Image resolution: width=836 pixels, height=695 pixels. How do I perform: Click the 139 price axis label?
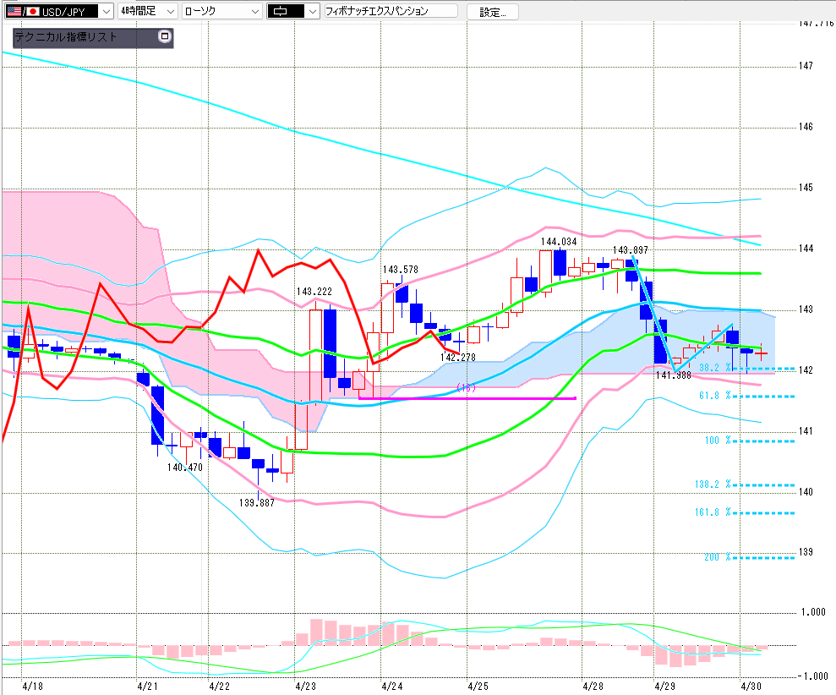[806, 552]
